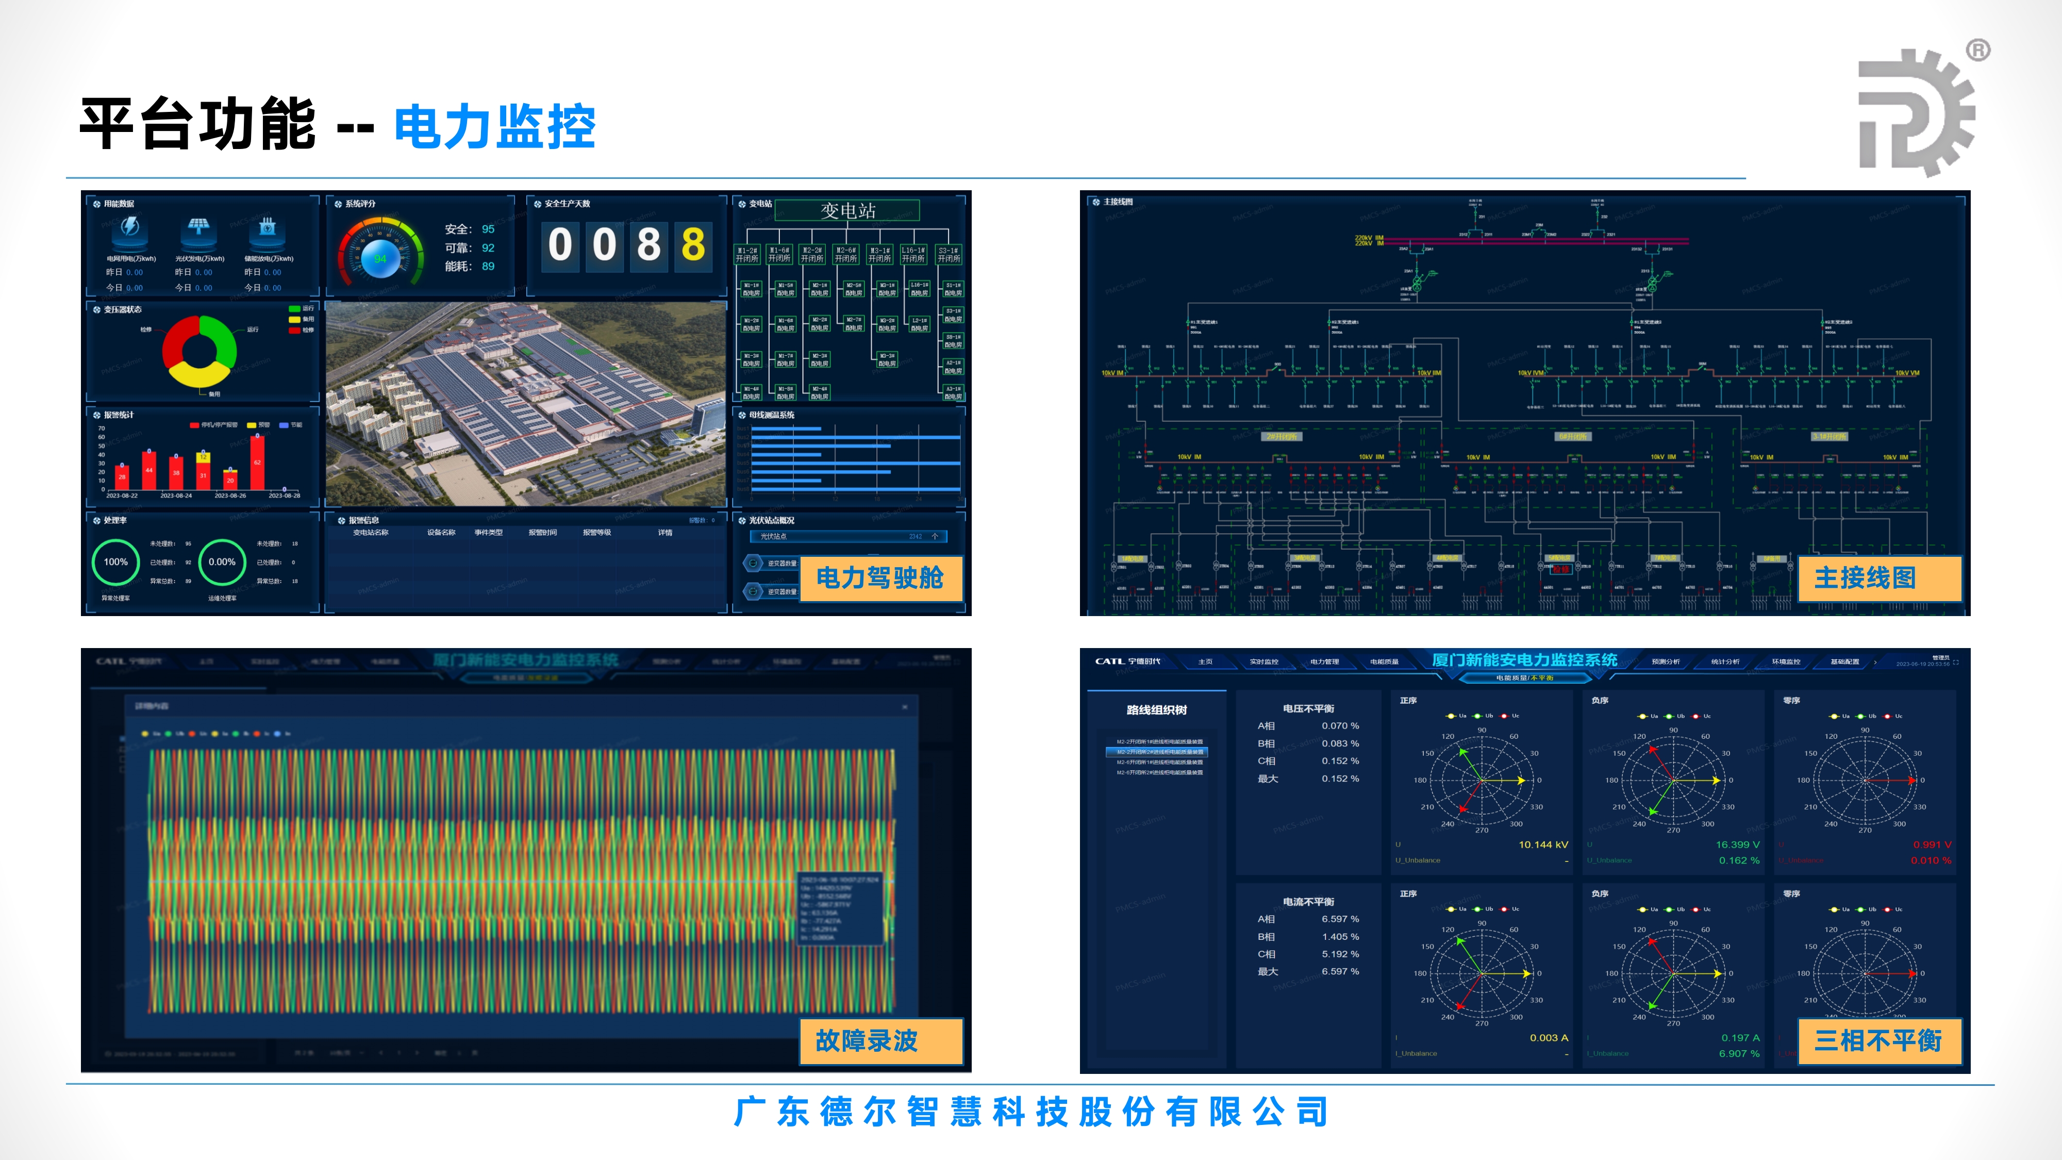Click the grid power lightning icon above 电网用电
2062x1160 pixels.
tap(130, 229)
